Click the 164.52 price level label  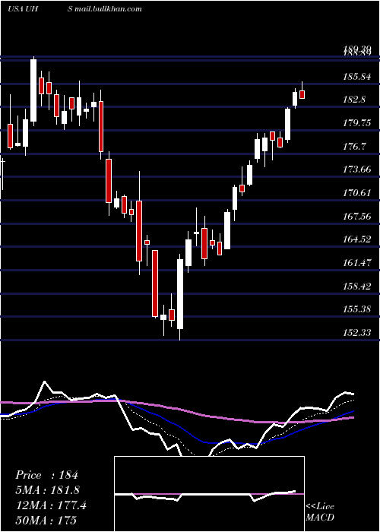[356, 239]
